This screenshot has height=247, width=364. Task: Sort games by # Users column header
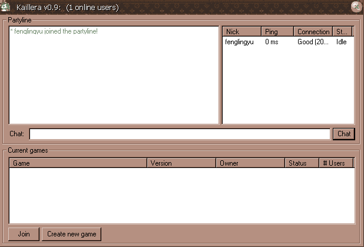[336, 163]
